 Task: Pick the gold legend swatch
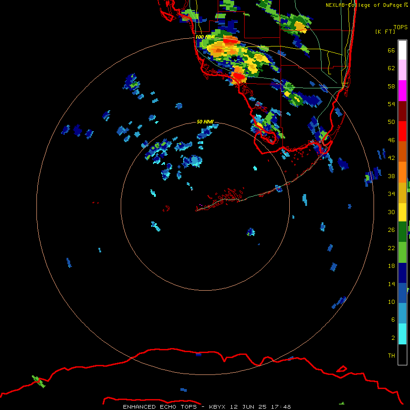click(x=402, y=192)
